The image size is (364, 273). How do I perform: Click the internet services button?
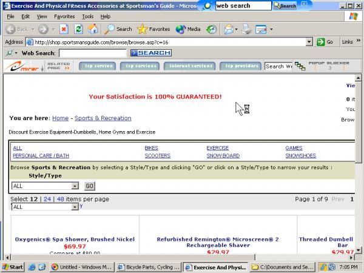[x=189, y=66]
